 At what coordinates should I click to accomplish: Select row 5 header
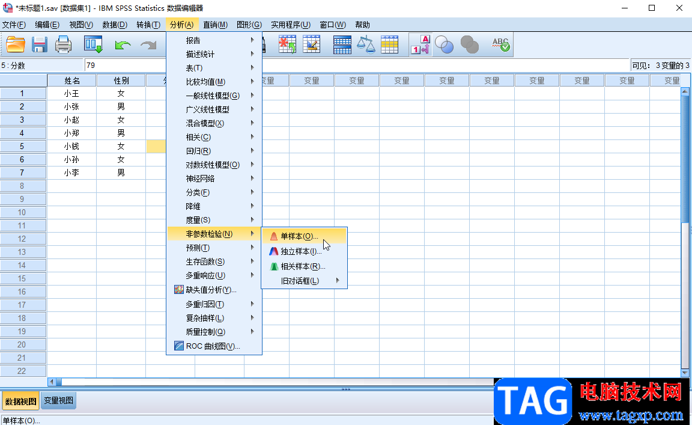23,146
